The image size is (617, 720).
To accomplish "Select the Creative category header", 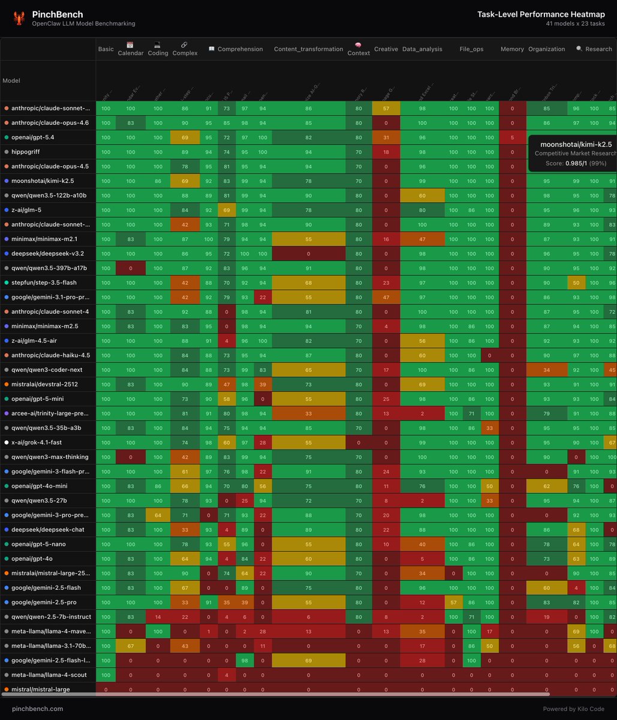I will click(386, 49).
